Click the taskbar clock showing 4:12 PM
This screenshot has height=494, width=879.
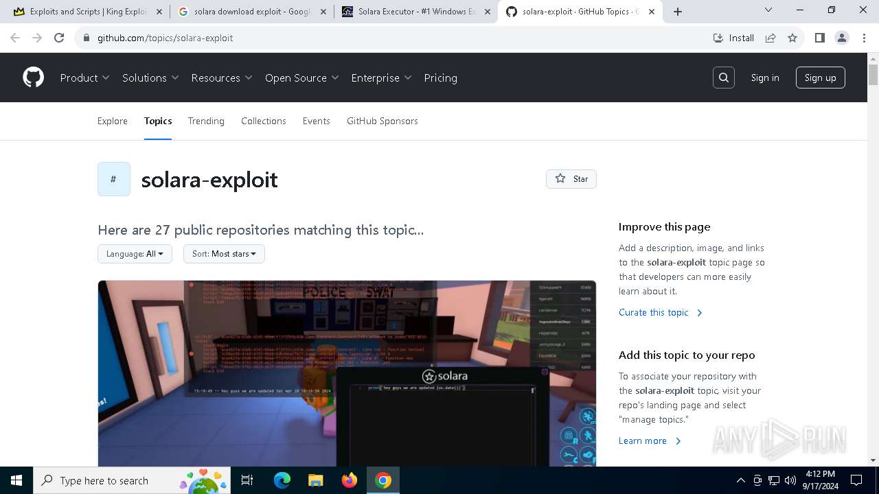click(x=820, y=480)
